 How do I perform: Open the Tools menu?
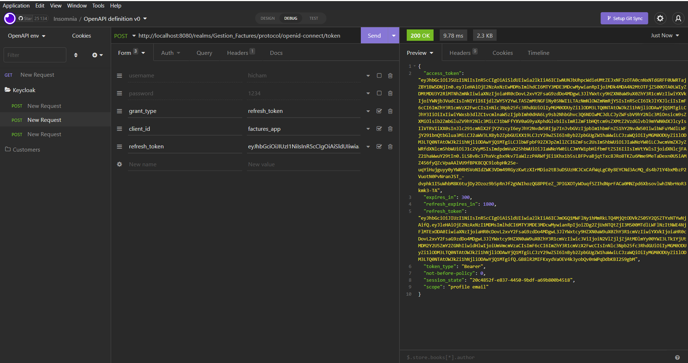tap(98, 5)
